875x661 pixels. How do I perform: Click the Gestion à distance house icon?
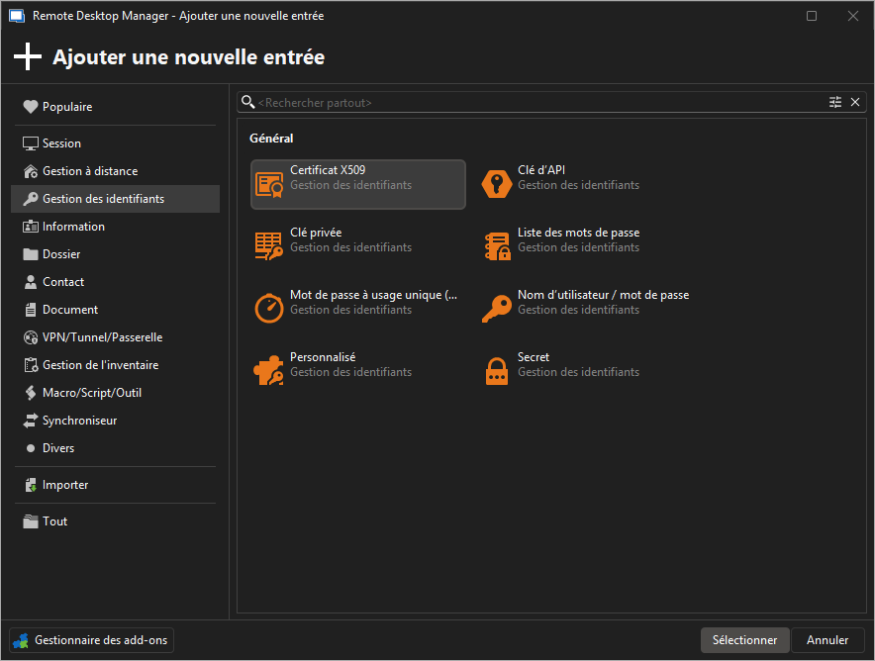30,171
